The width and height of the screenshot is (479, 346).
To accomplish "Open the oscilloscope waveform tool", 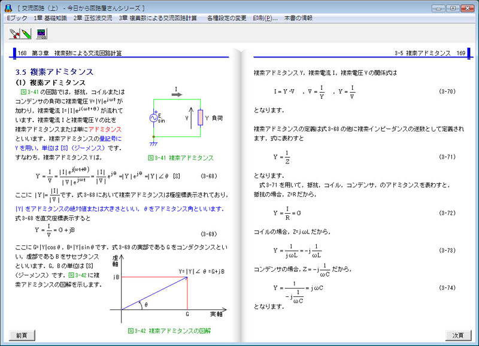I will point(41,34).
